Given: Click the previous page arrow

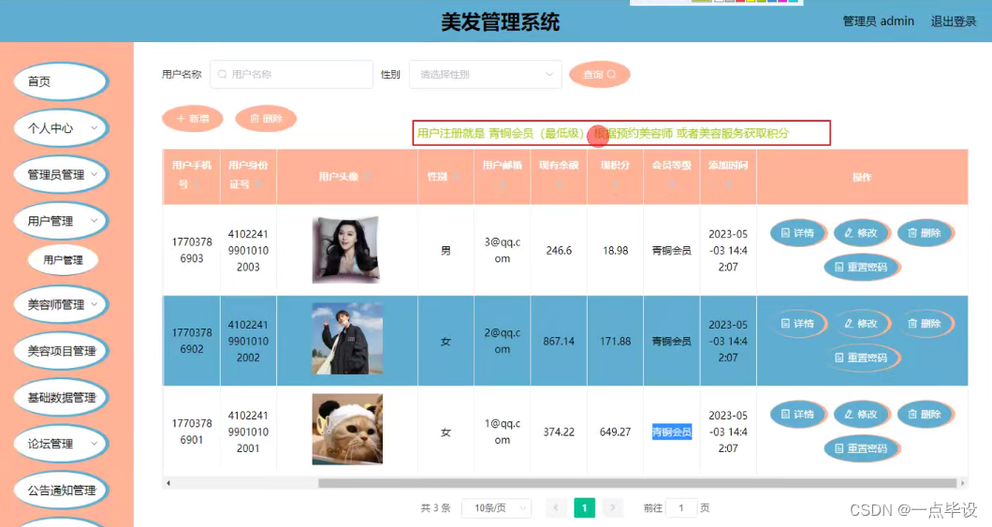Looking at the screenshot, I should 556,508.
